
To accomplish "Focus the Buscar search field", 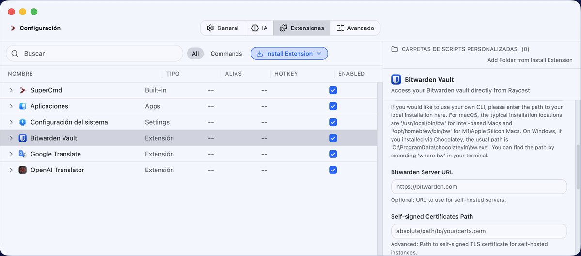I will click(x=94, y=54).
